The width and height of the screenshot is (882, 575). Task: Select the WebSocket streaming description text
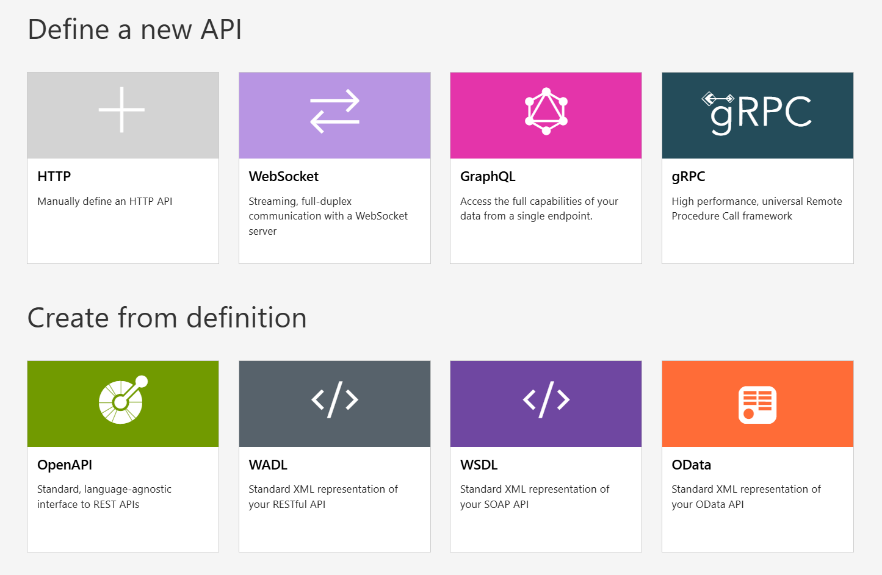click(x=328, y=216)
